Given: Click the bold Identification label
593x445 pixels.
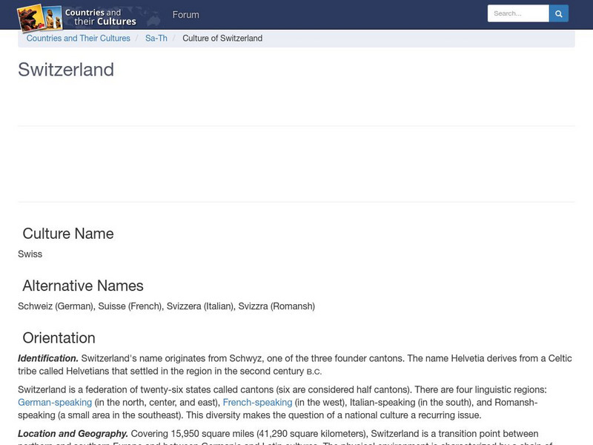Looking at the screenshot, I should pos(48,358).
